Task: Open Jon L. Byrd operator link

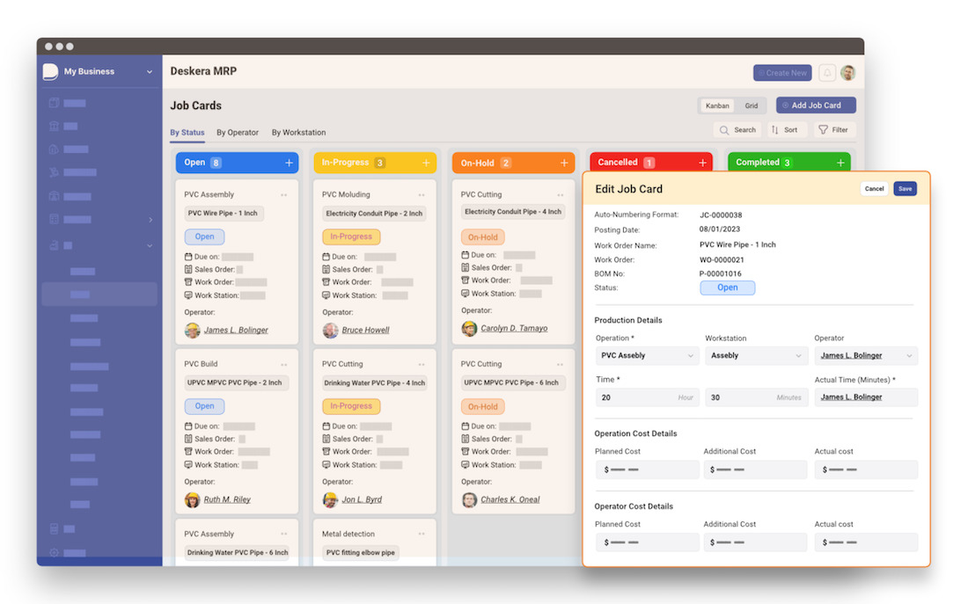Action: pyautogui.click(x=362, y=499)
